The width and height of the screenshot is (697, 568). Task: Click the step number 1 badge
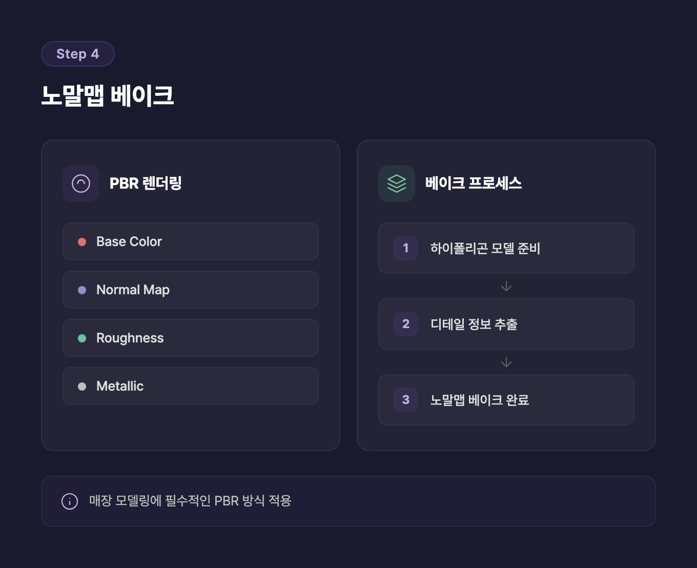pyautogui.click(x=406, y=248)
